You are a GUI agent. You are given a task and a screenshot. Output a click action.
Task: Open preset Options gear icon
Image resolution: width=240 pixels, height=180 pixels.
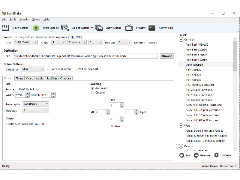click(216, 155)
